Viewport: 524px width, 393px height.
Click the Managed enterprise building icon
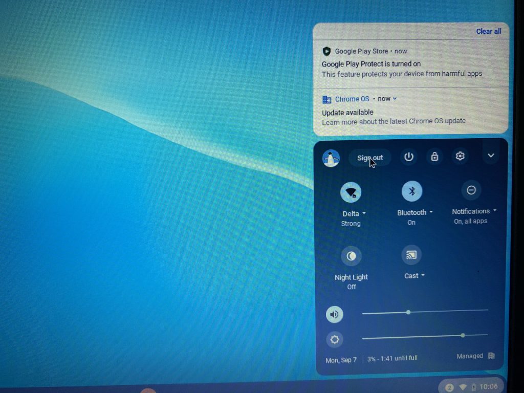491,356
